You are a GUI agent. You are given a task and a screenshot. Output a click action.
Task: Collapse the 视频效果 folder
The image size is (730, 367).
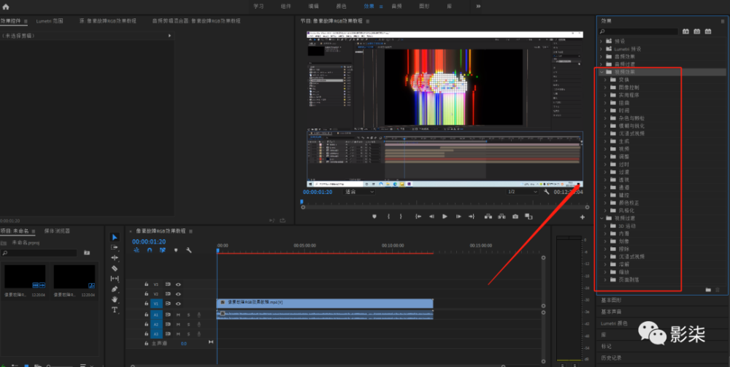[601, 72]
